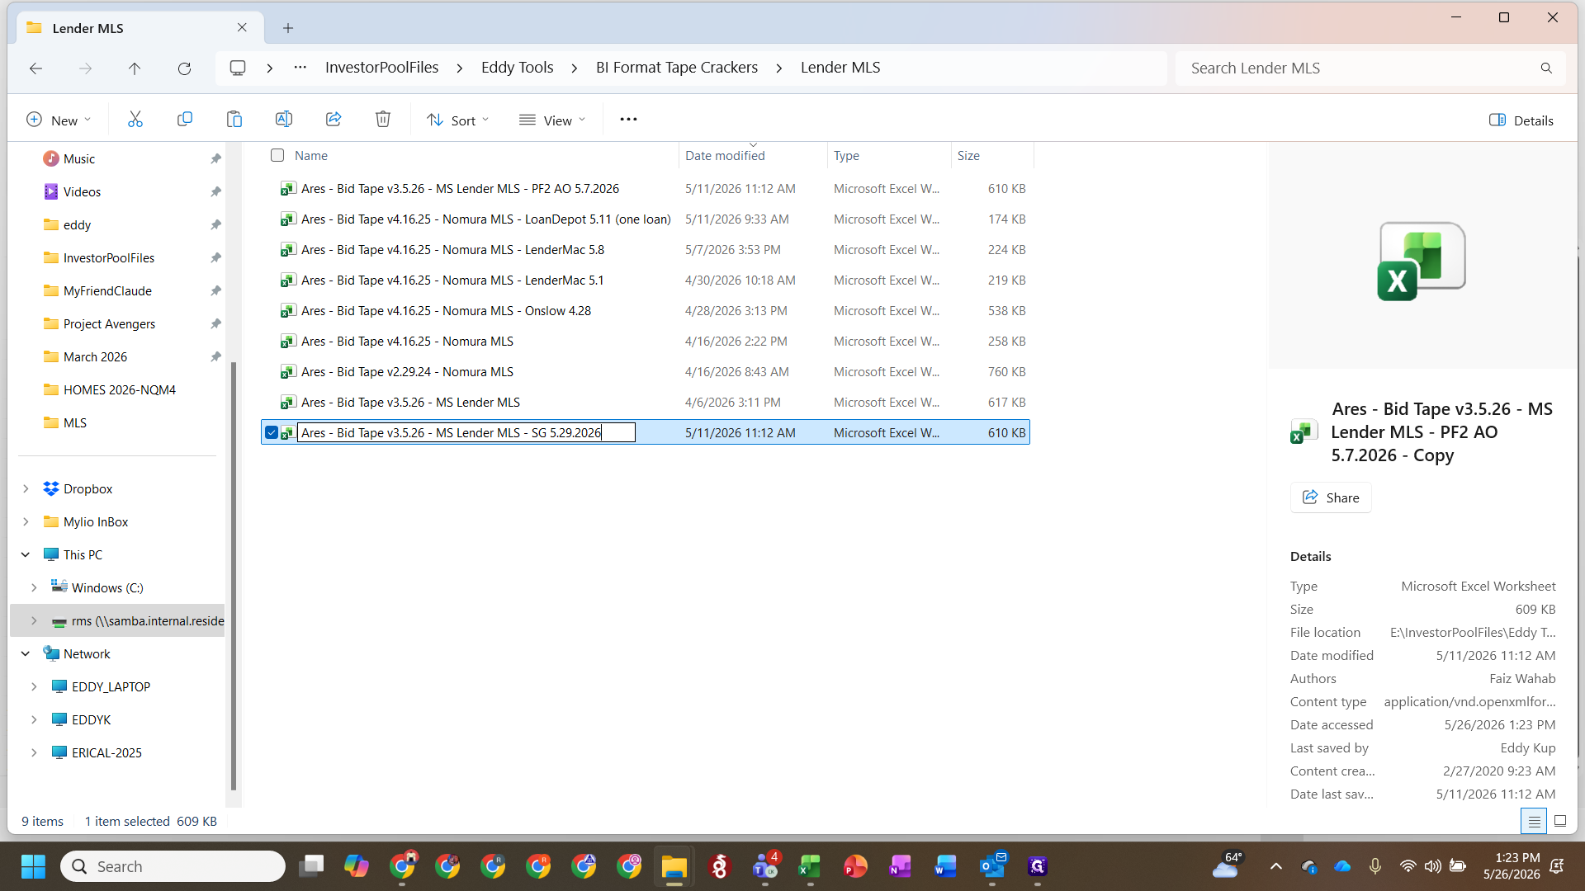Expand the Windows (C:) drive node
Image resolution: width=1585 pixels, height=891 pixels.
pos(34,587)
